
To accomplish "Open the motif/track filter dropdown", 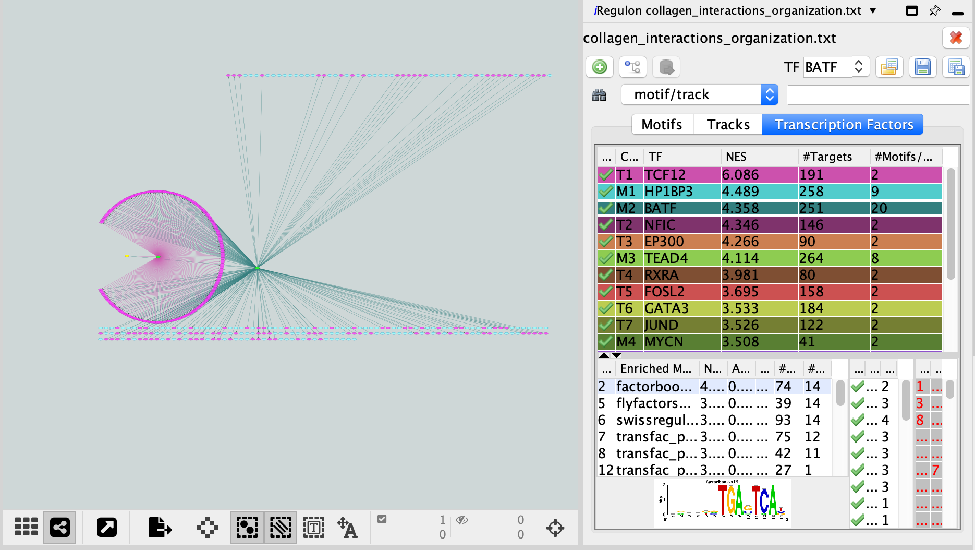I will (x=700, y=94).
